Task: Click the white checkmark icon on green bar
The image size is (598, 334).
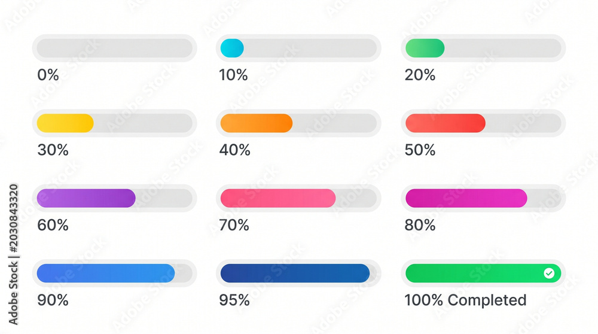Action: pos(549,274)
